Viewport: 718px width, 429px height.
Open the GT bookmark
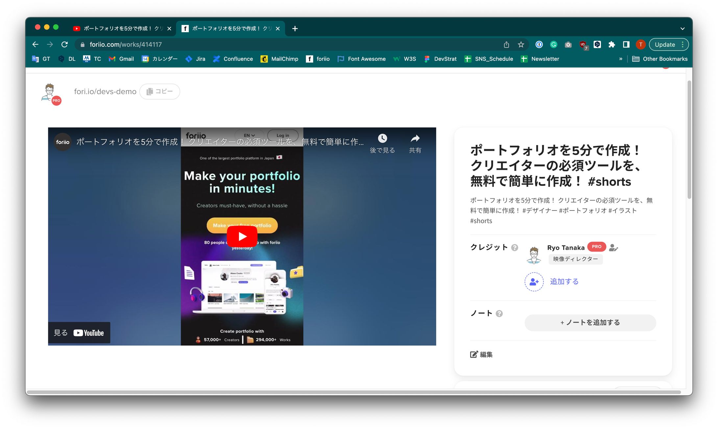(x=41, y=59)
